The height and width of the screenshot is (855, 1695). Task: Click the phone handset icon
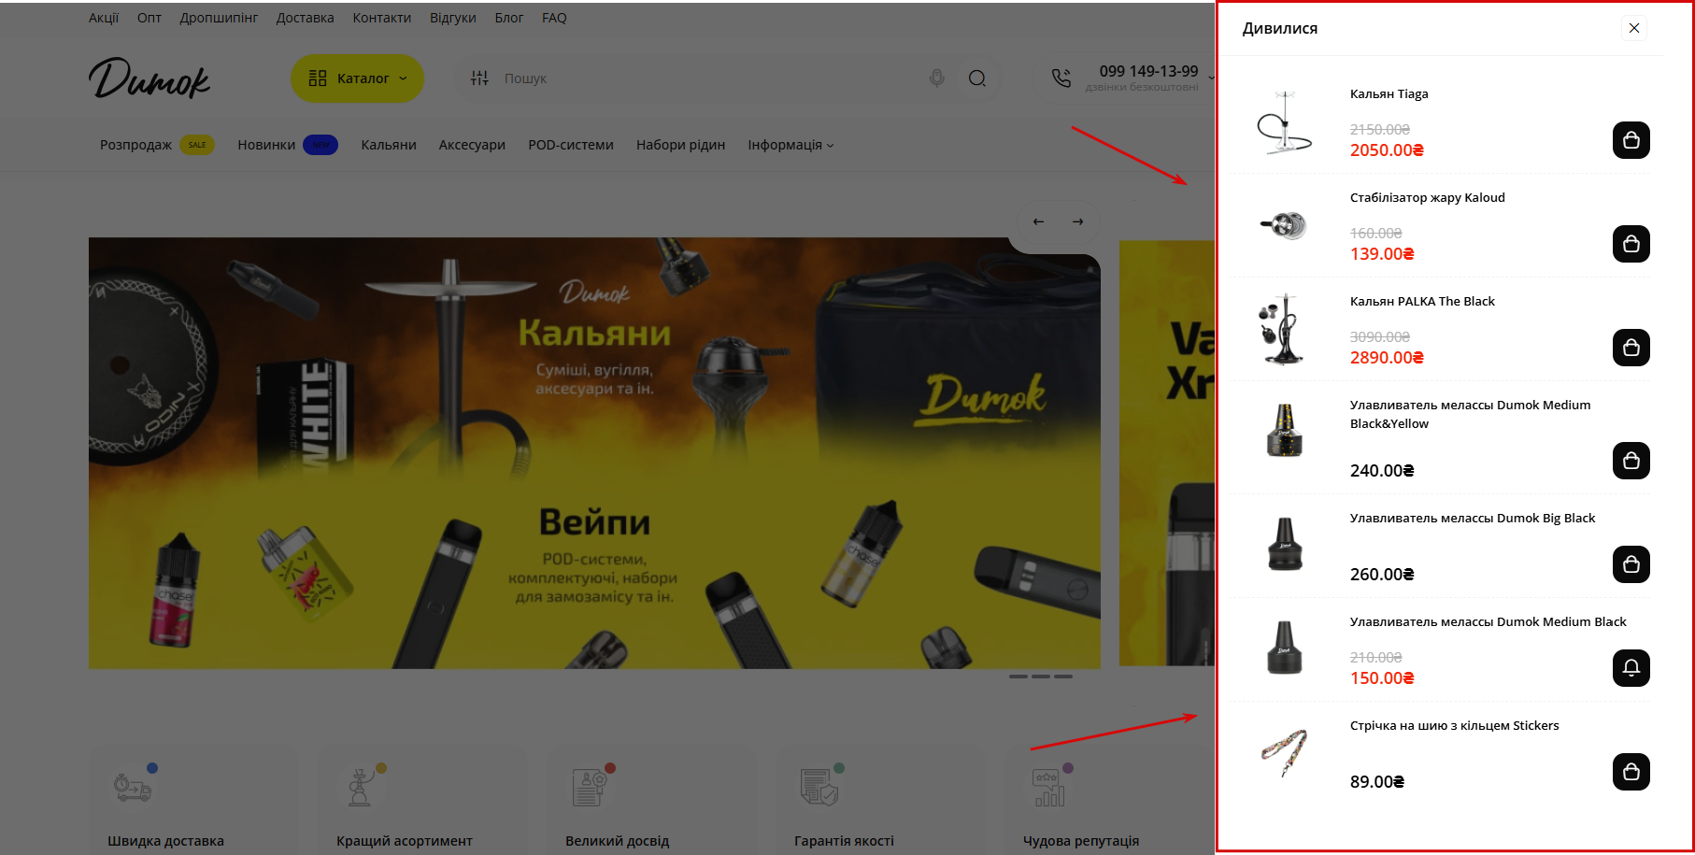point(1061,78)
